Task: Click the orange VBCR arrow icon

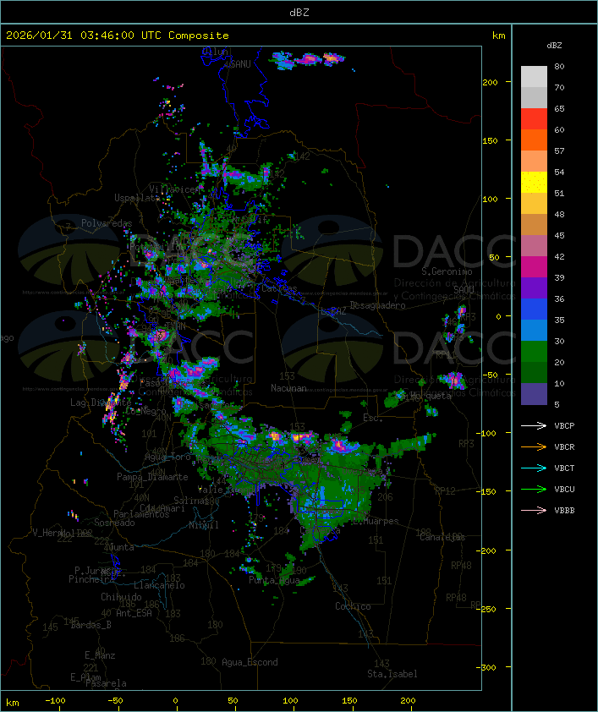Action: point(534,446)
